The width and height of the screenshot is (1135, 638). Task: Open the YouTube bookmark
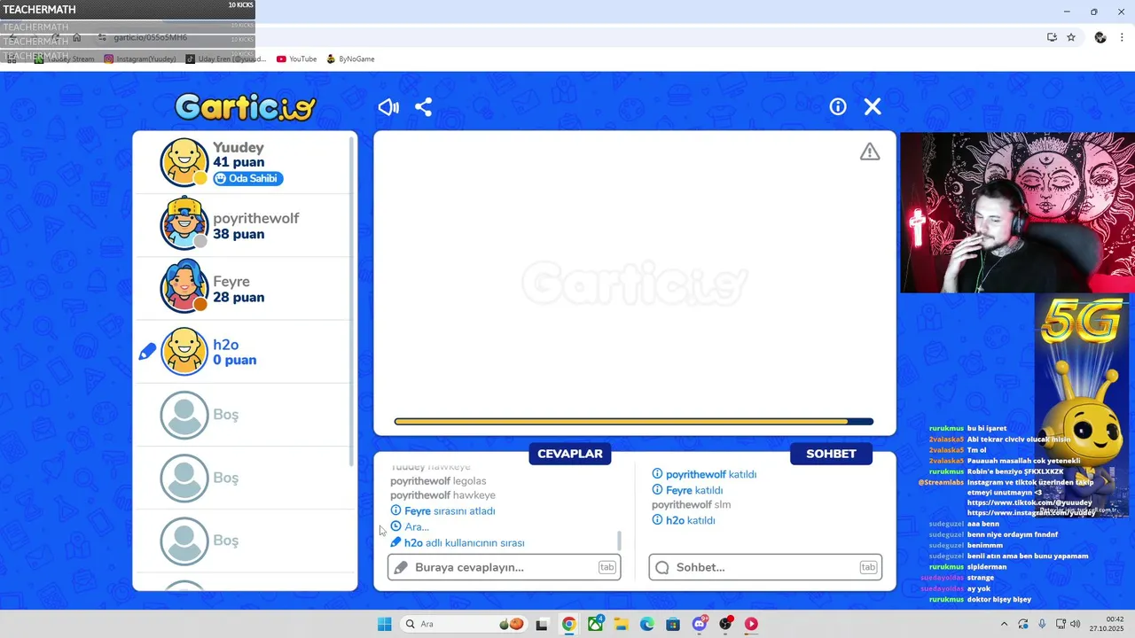pyautogui.click(x=296, y=59)
